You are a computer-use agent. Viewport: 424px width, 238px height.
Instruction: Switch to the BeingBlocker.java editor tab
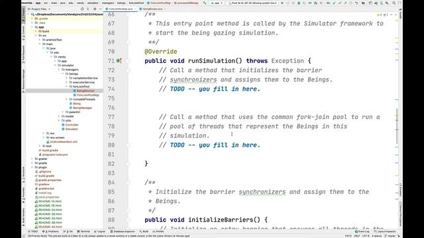(x=152, y=9)
